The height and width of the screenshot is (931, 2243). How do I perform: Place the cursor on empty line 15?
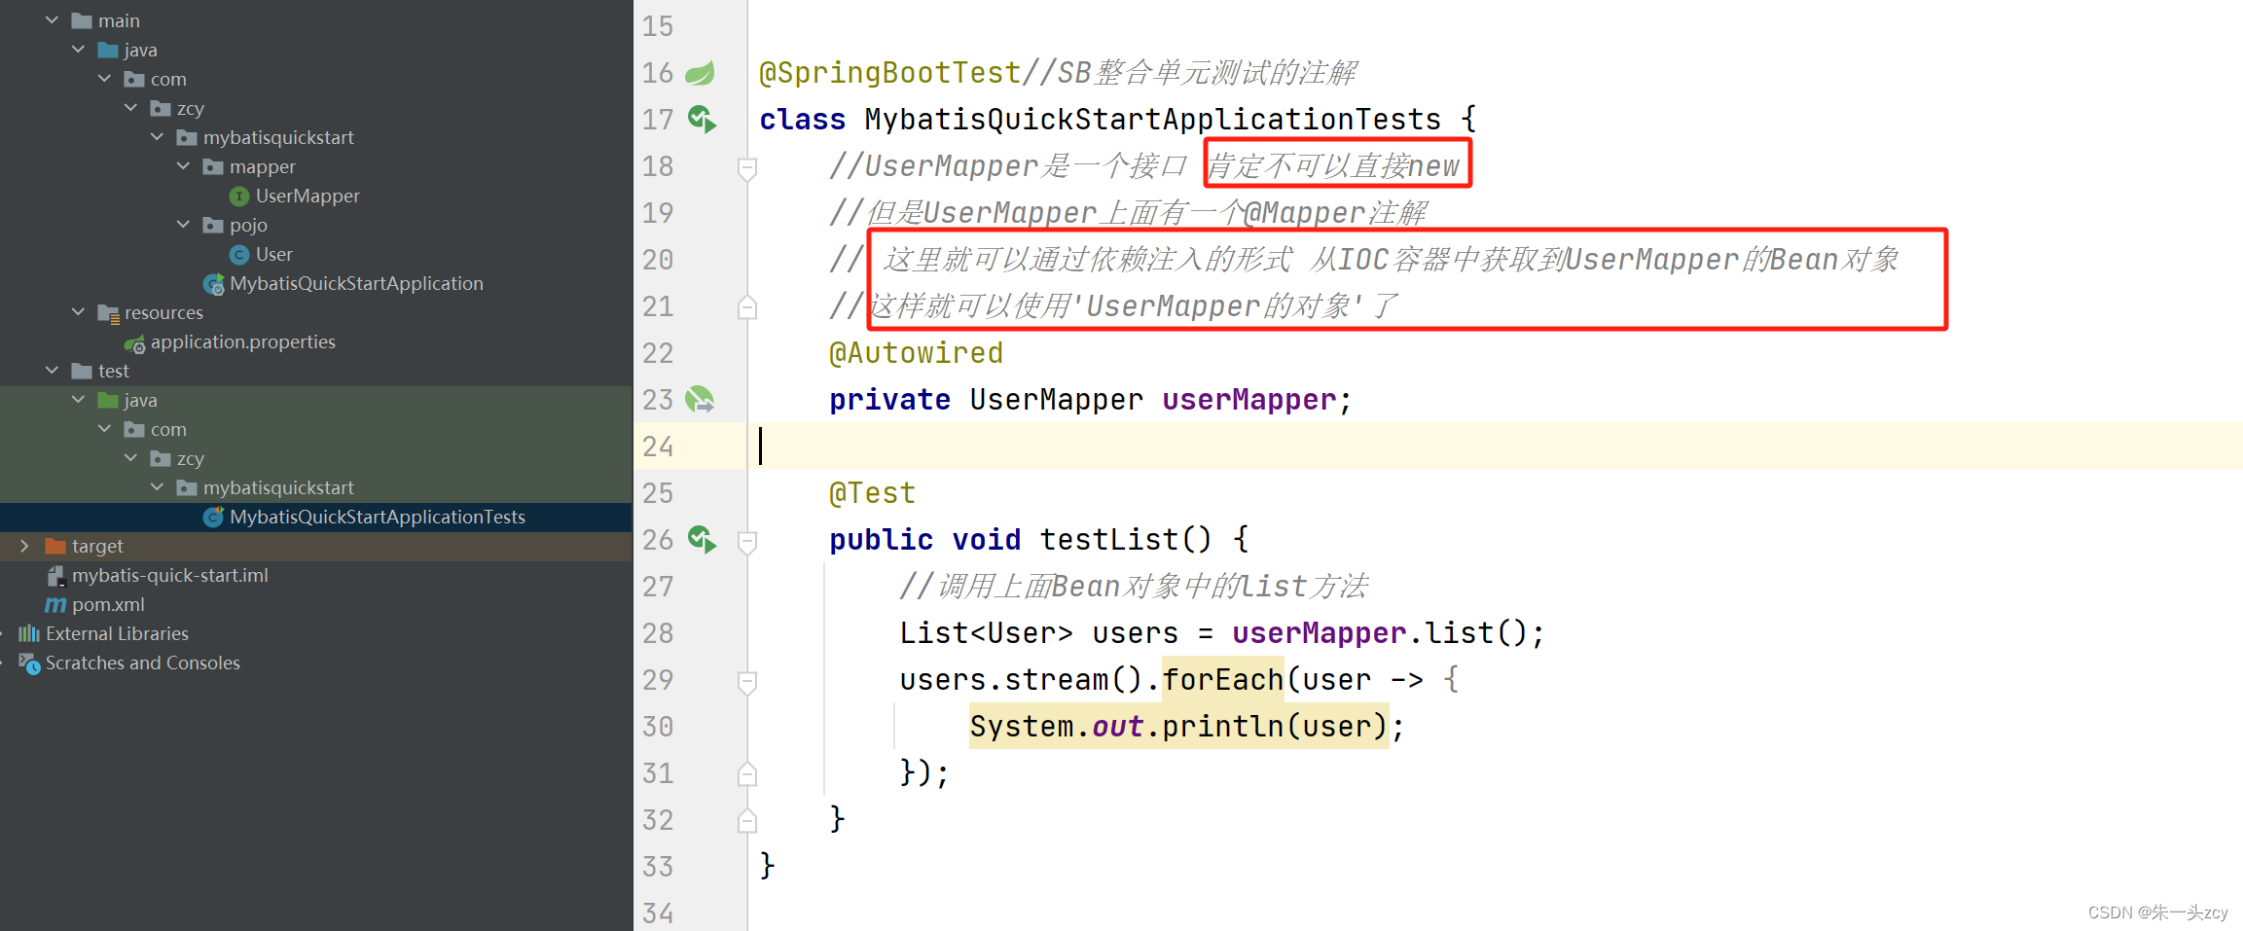click(x=1495, y=26)
